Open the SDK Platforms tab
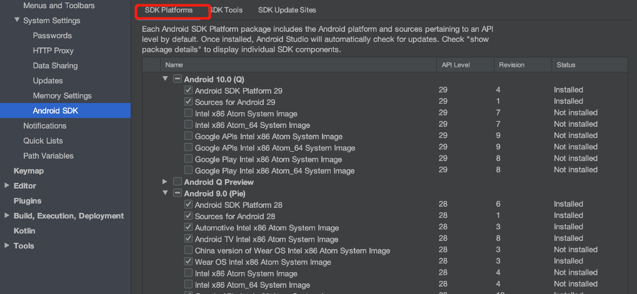The height and width of the screenshot is (294, 637). tap(169, 10)
